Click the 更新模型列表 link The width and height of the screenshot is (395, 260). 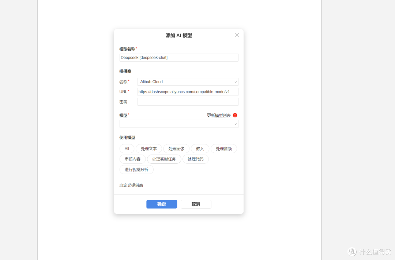[x=219, y=115]
